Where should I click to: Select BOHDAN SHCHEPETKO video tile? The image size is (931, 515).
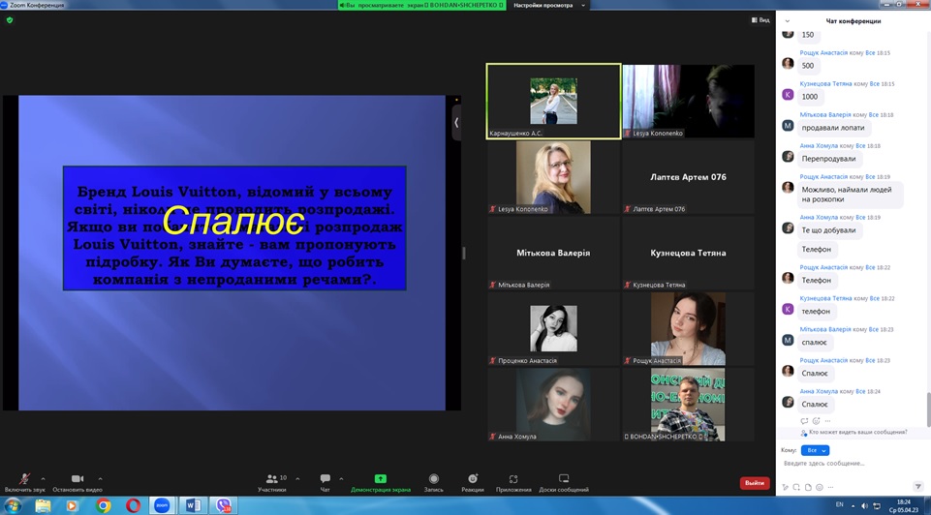[x=688, y=404]
